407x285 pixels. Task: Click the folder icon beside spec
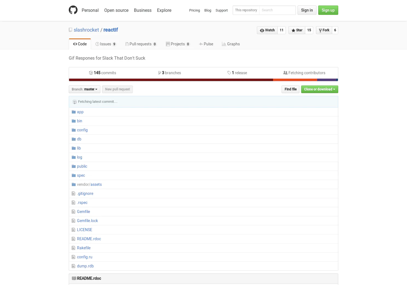click(x=74, y=175)
